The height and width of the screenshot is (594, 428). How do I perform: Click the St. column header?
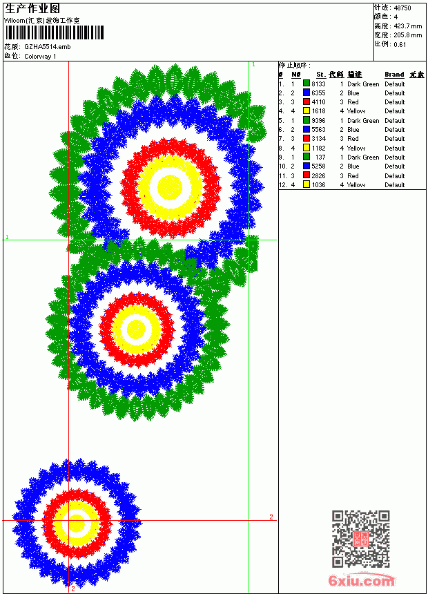pyautogui.click(x=321, y=75)
